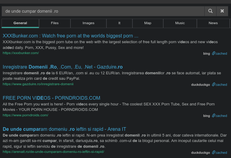The width and height of the screenshot is (231, 158).
Task: Follow the gazduire.ro/inregistrare-domenii URL
Action: click(x=38, y=84)
